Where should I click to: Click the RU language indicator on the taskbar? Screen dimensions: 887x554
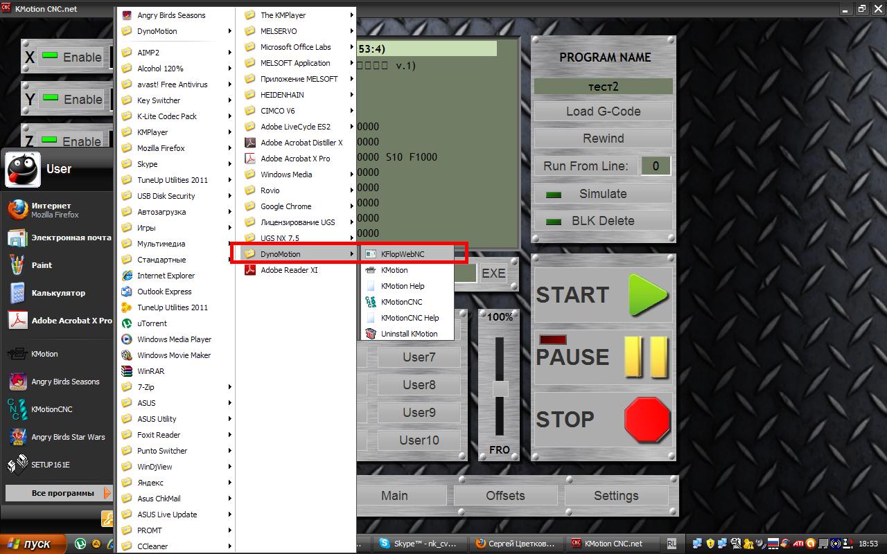[672, 544]
